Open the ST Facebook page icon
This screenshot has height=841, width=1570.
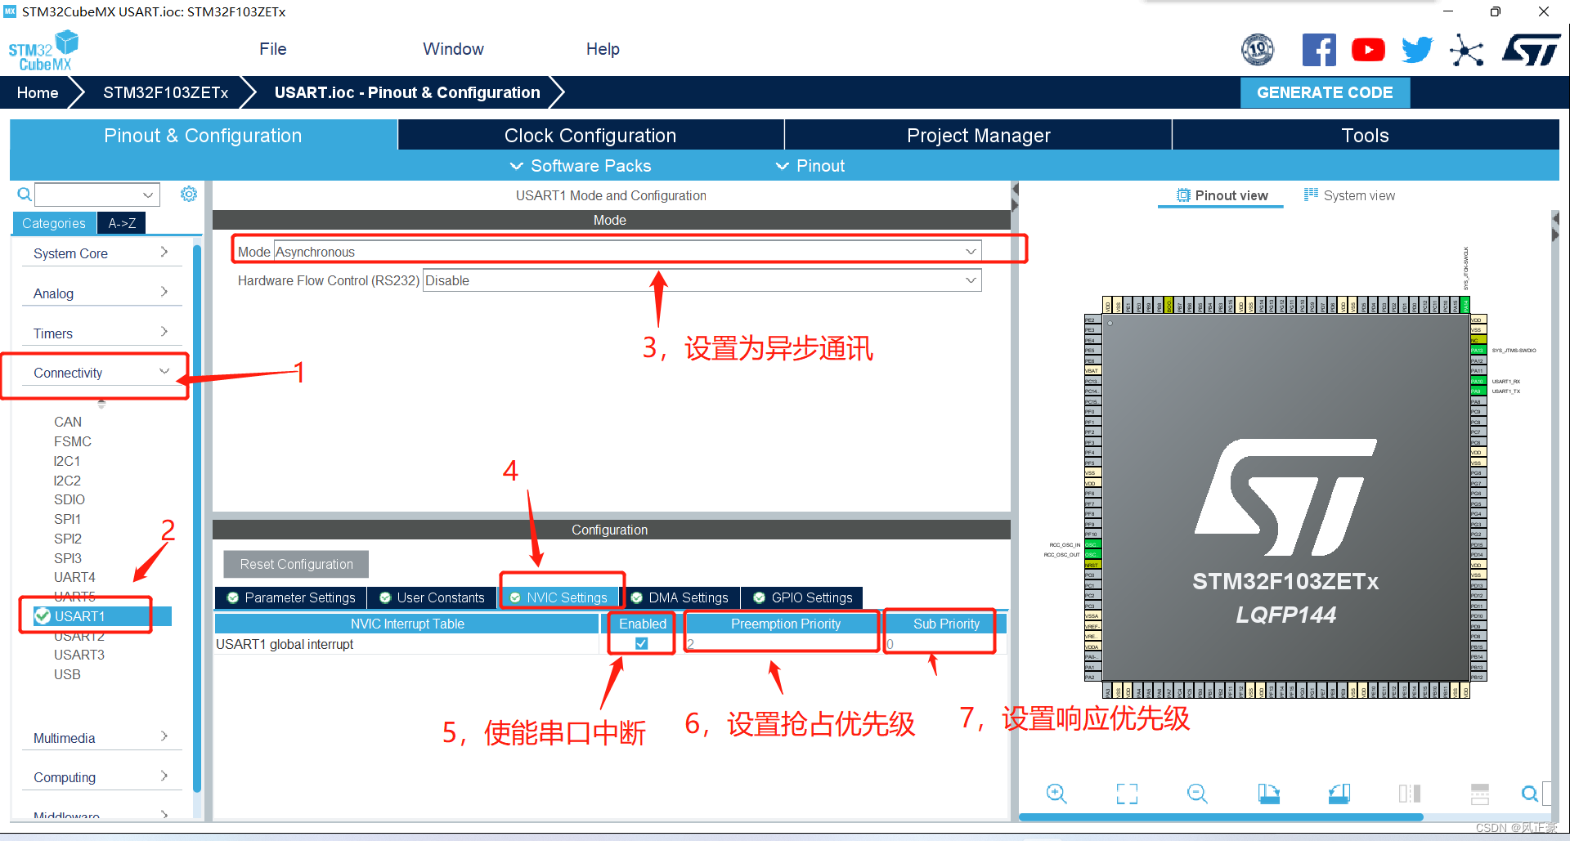1319,50
